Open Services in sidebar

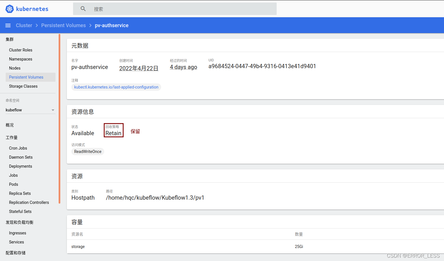pyautogui.click(x=16, y=242)
